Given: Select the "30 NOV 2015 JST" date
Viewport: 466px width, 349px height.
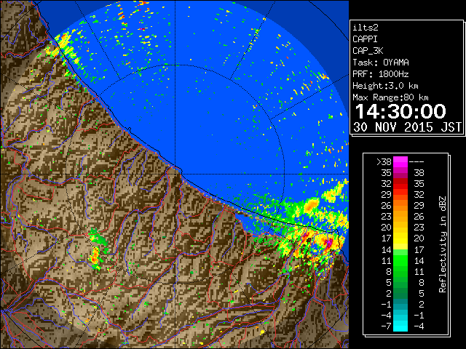Looking at the screenshot, I should (x=408, y=127).
